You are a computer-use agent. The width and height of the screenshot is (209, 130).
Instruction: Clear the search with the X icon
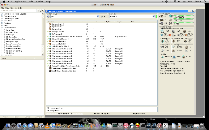click(x=43, y=11)
